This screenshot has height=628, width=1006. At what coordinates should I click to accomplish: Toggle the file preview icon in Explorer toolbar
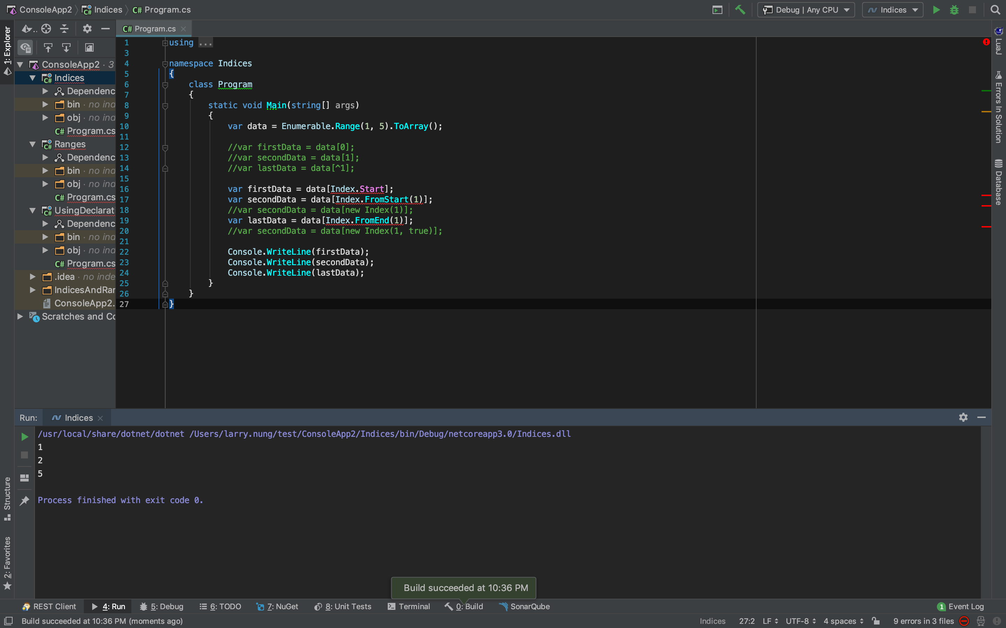[x=89, y=48]
